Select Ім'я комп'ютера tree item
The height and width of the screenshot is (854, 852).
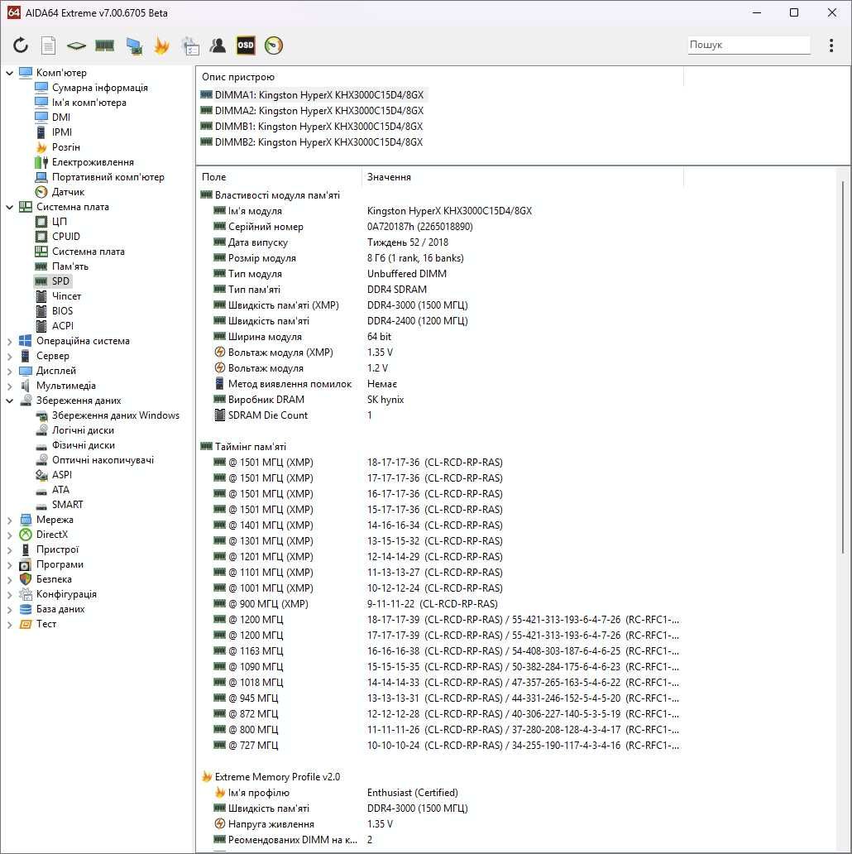point(89,103)
